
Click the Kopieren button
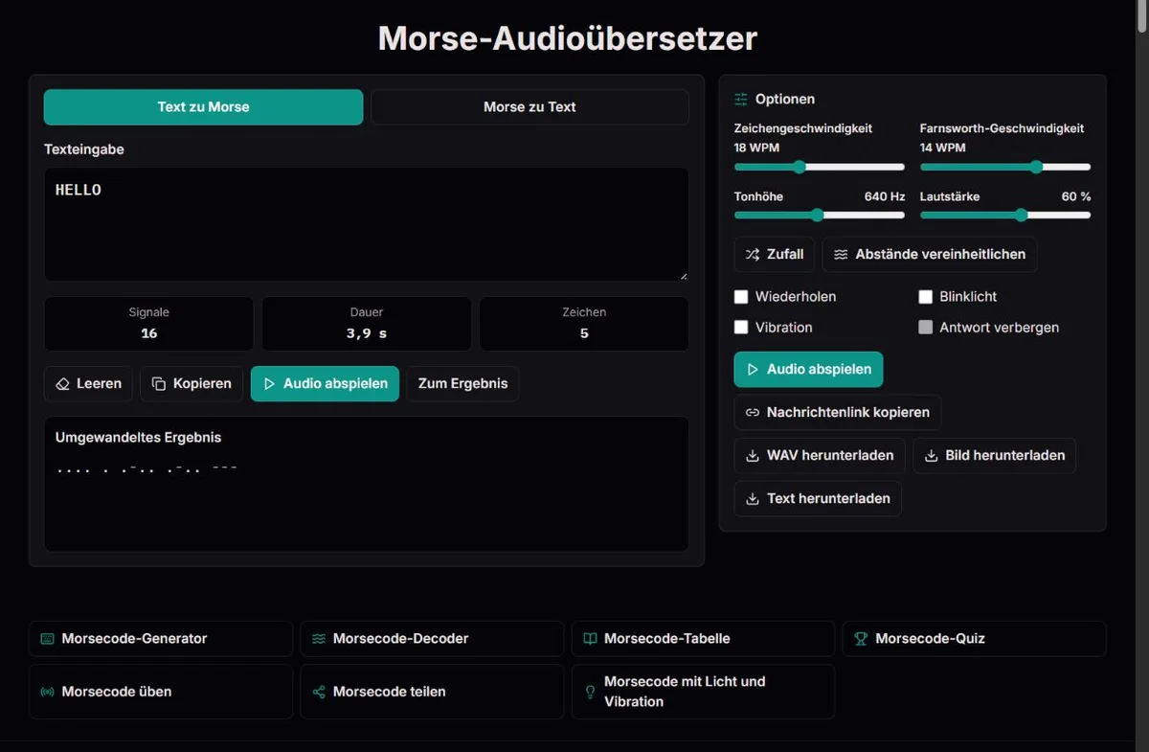pos(191,383)
